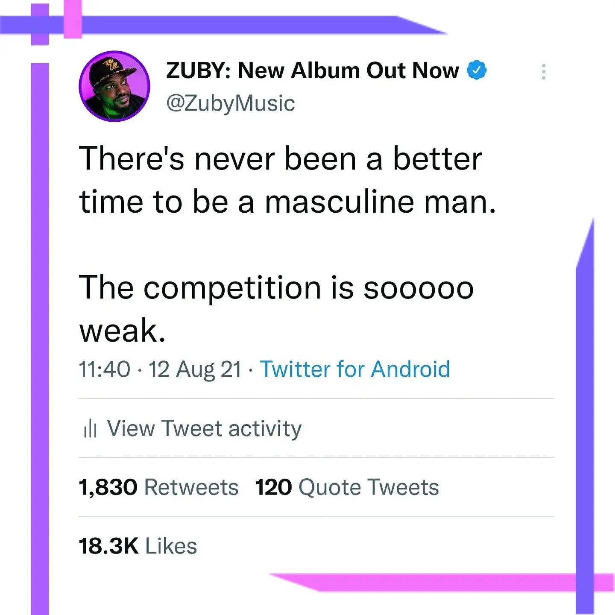Click View Tweet activity text

tap(204, 428)
